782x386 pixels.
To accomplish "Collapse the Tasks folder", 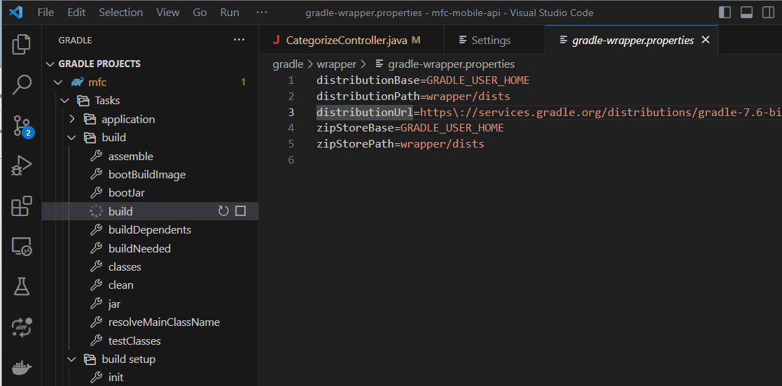I will click(65, 101).
